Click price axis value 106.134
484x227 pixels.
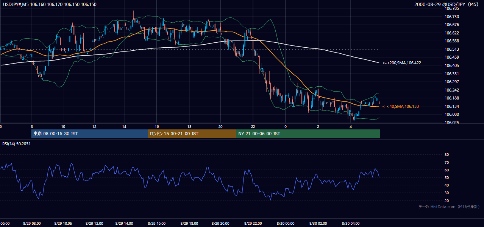pos(452,106)
